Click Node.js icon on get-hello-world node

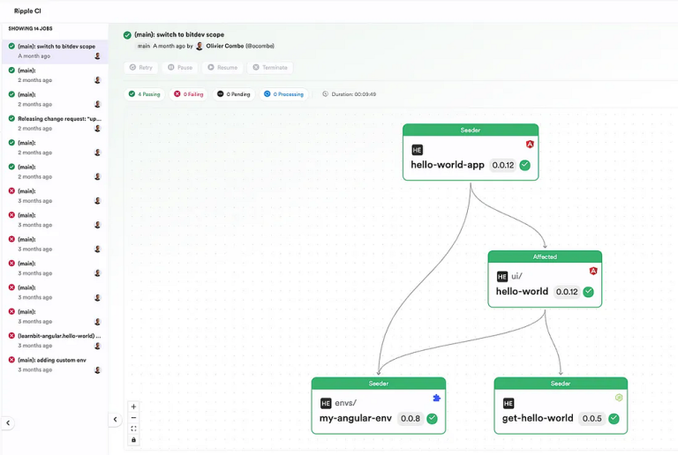tap(619, 398)
